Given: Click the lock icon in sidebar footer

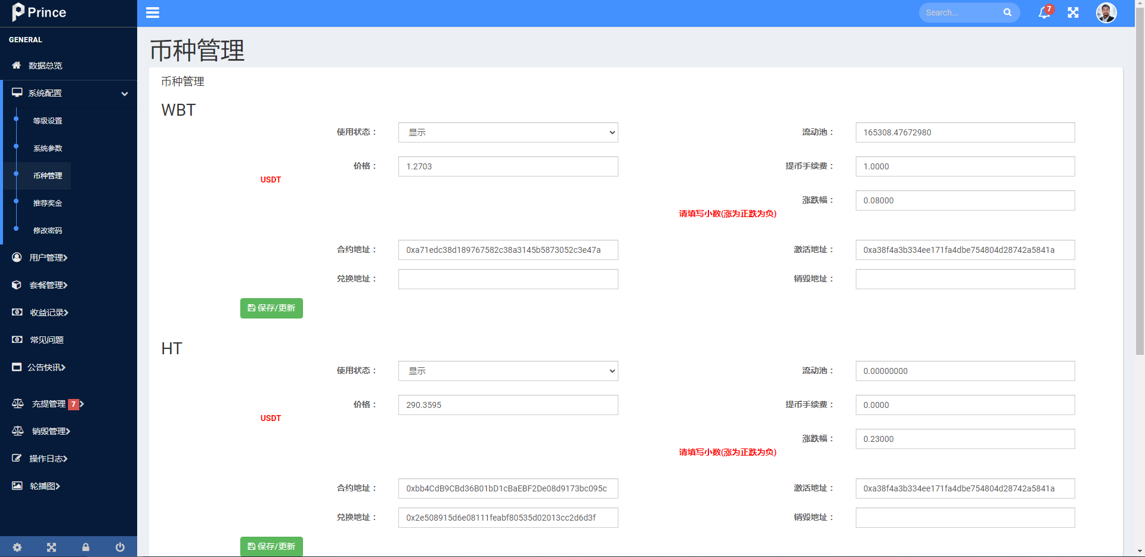Looking at the screenshot, I should point(86,547).
